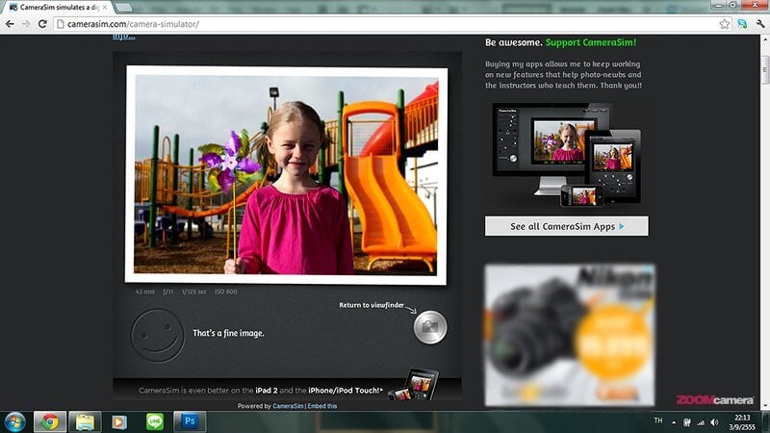The height and width of the screenshot is (433, 770).
Task: Click the Embed this link
Action: [x=322, y=406]
